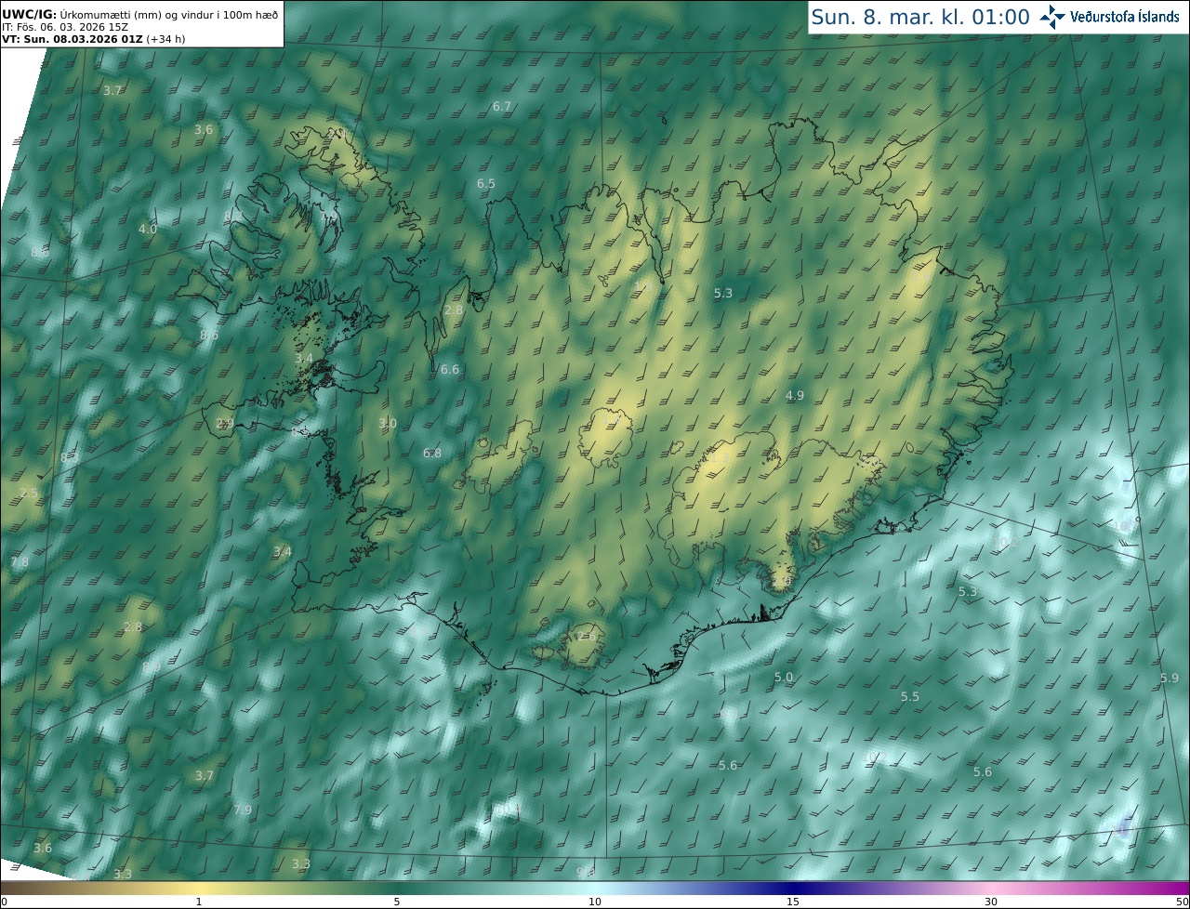Click the '4.9' value on the map
This screenshot has height=909, width=1190.
tap(795, 396)
